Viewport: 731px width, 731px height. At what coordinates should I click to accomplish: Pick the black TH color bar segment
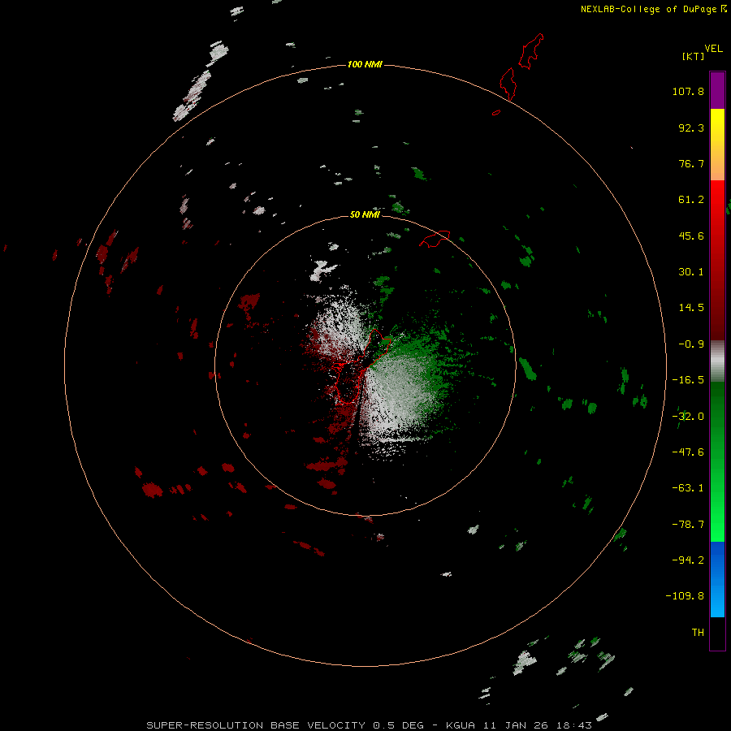[x=717, y=633]
